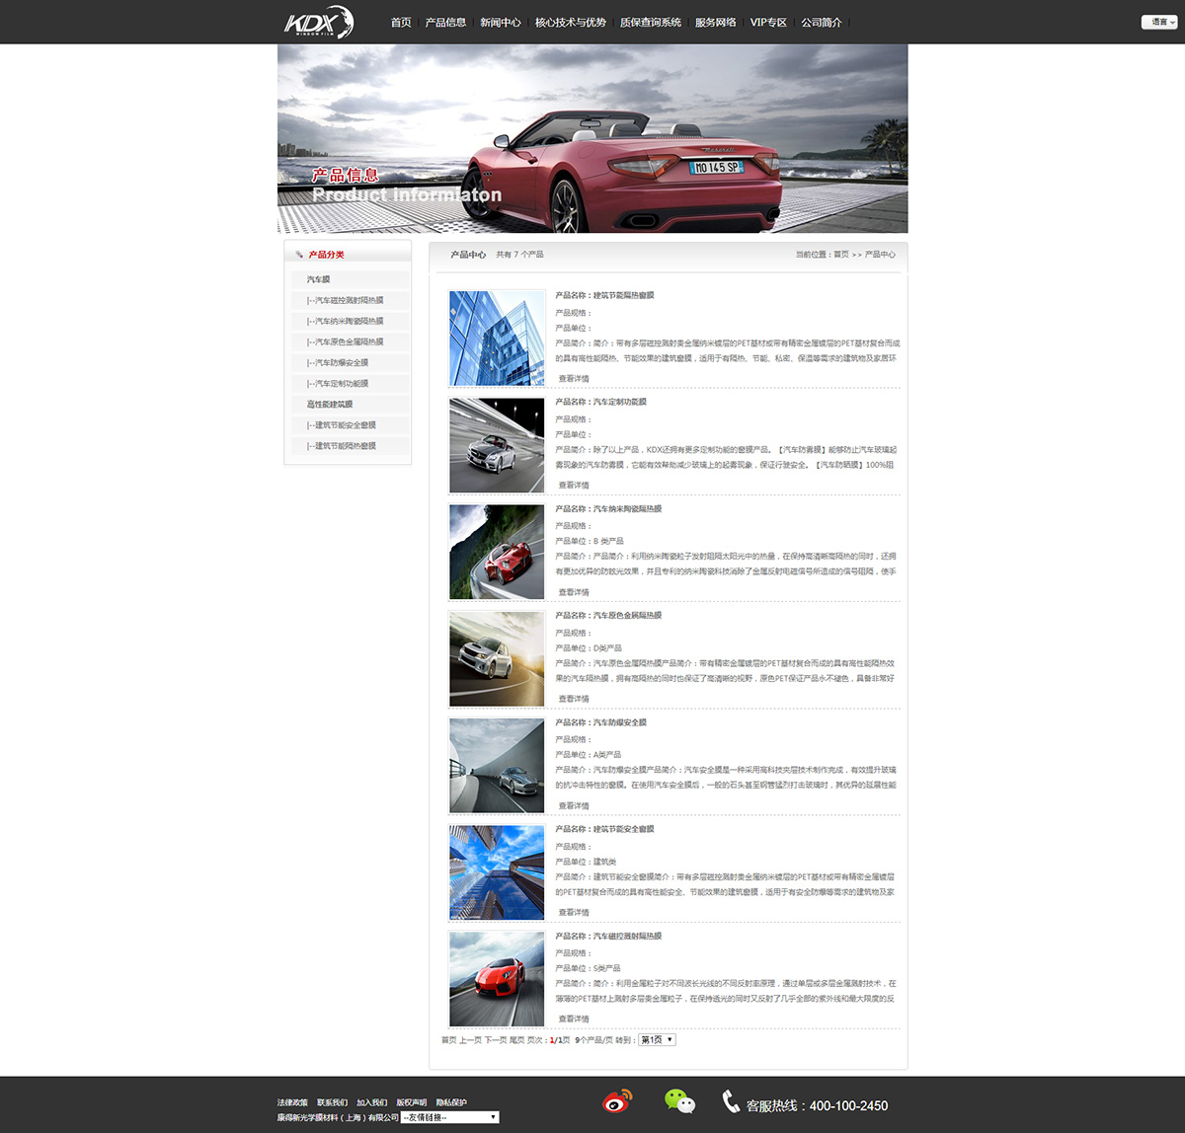Viewport: 1185px width, 1133px height.
Task: Open the Weibo social icon
Action: pyautogui.click(x=618, y=1101)
